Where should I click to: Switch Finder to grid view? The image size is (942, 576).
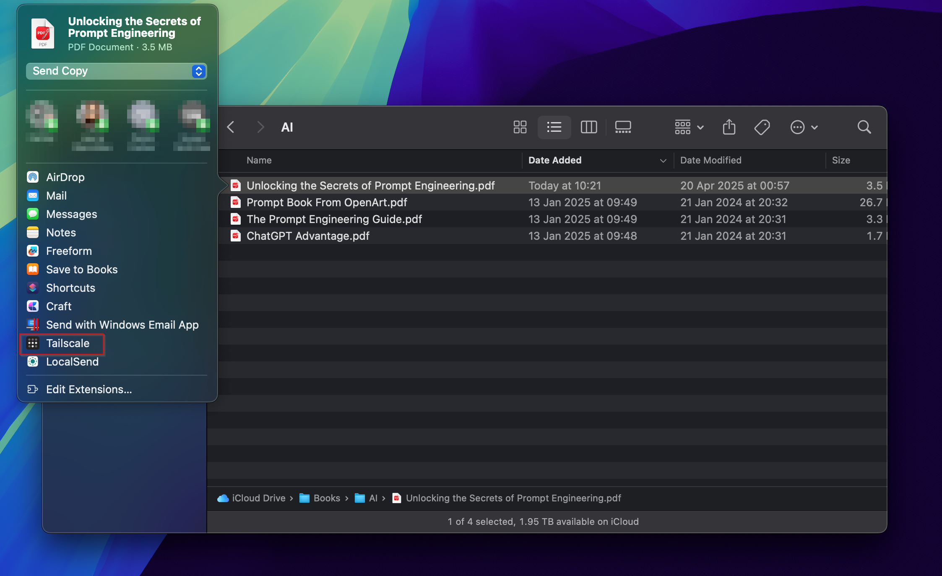pyautogui.click(x=520, y=127)
